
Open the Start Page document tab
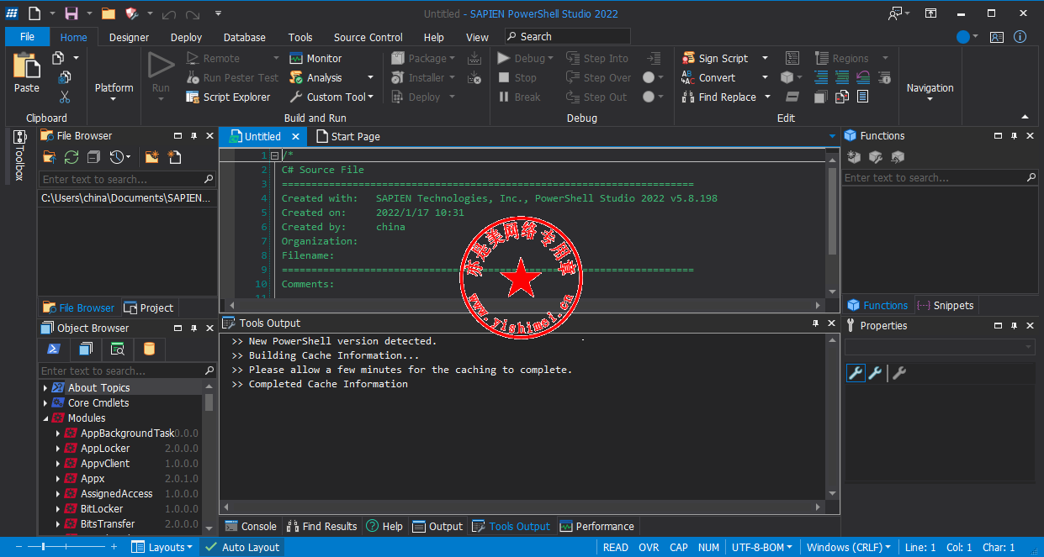pos(348,136)
